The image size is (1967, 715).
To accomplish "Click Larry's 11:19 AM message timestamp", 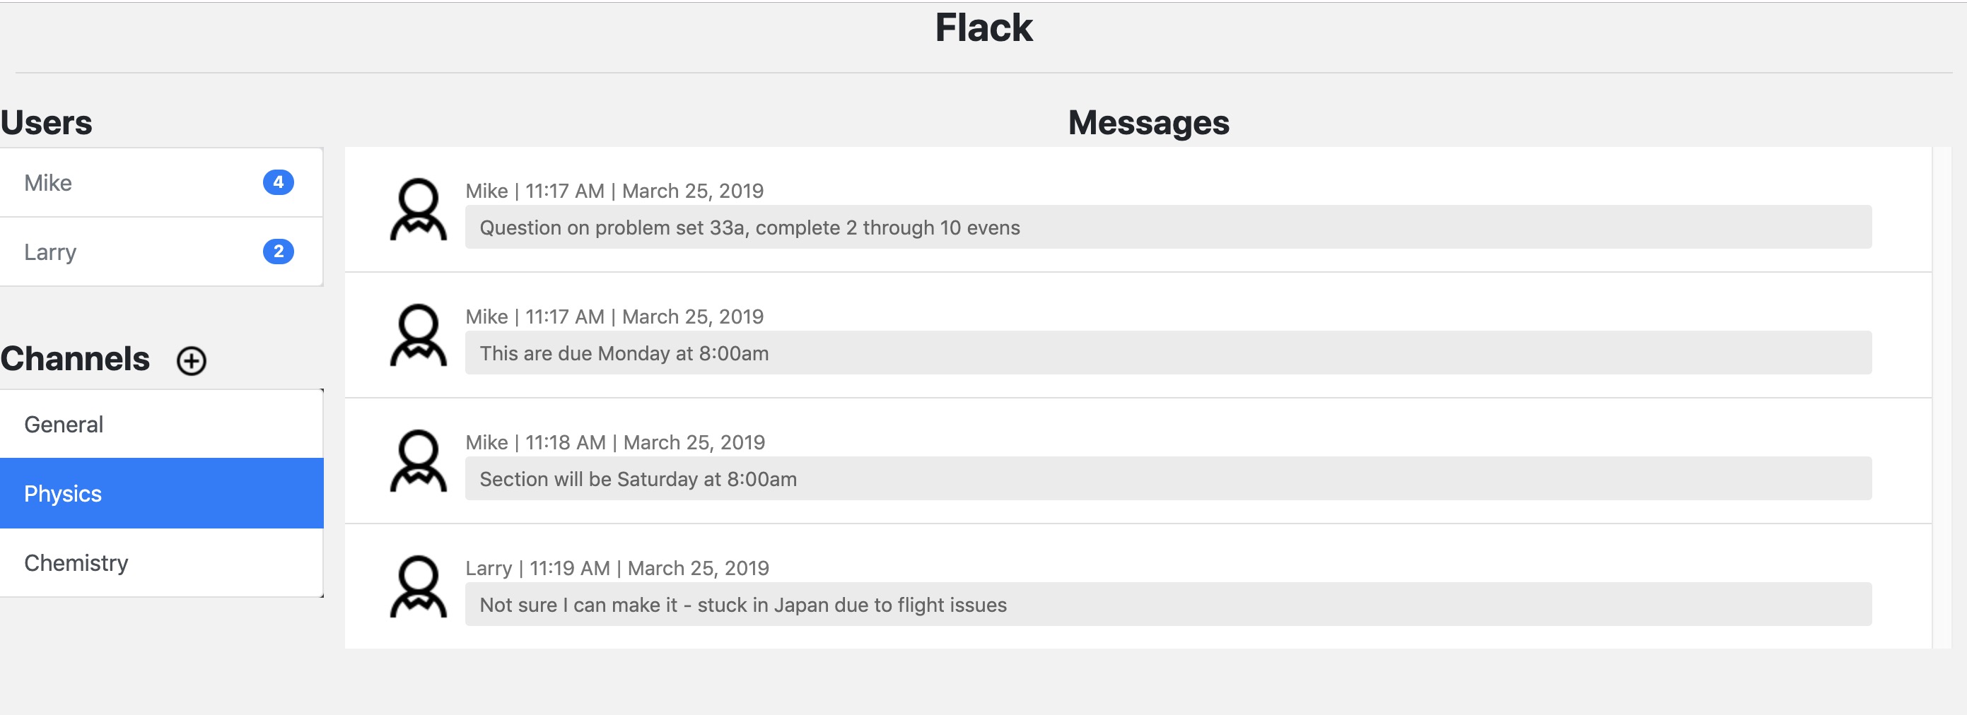I will (x=569, y=569).
